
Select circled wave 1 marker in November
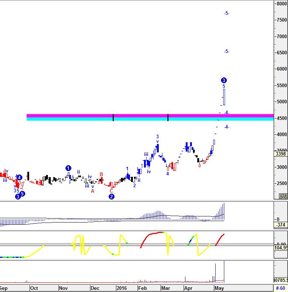68,168
